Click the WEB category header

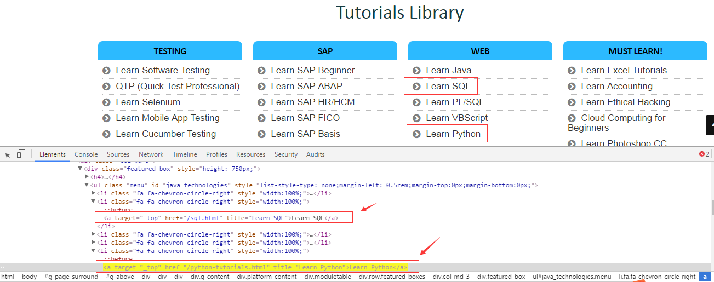480,51
